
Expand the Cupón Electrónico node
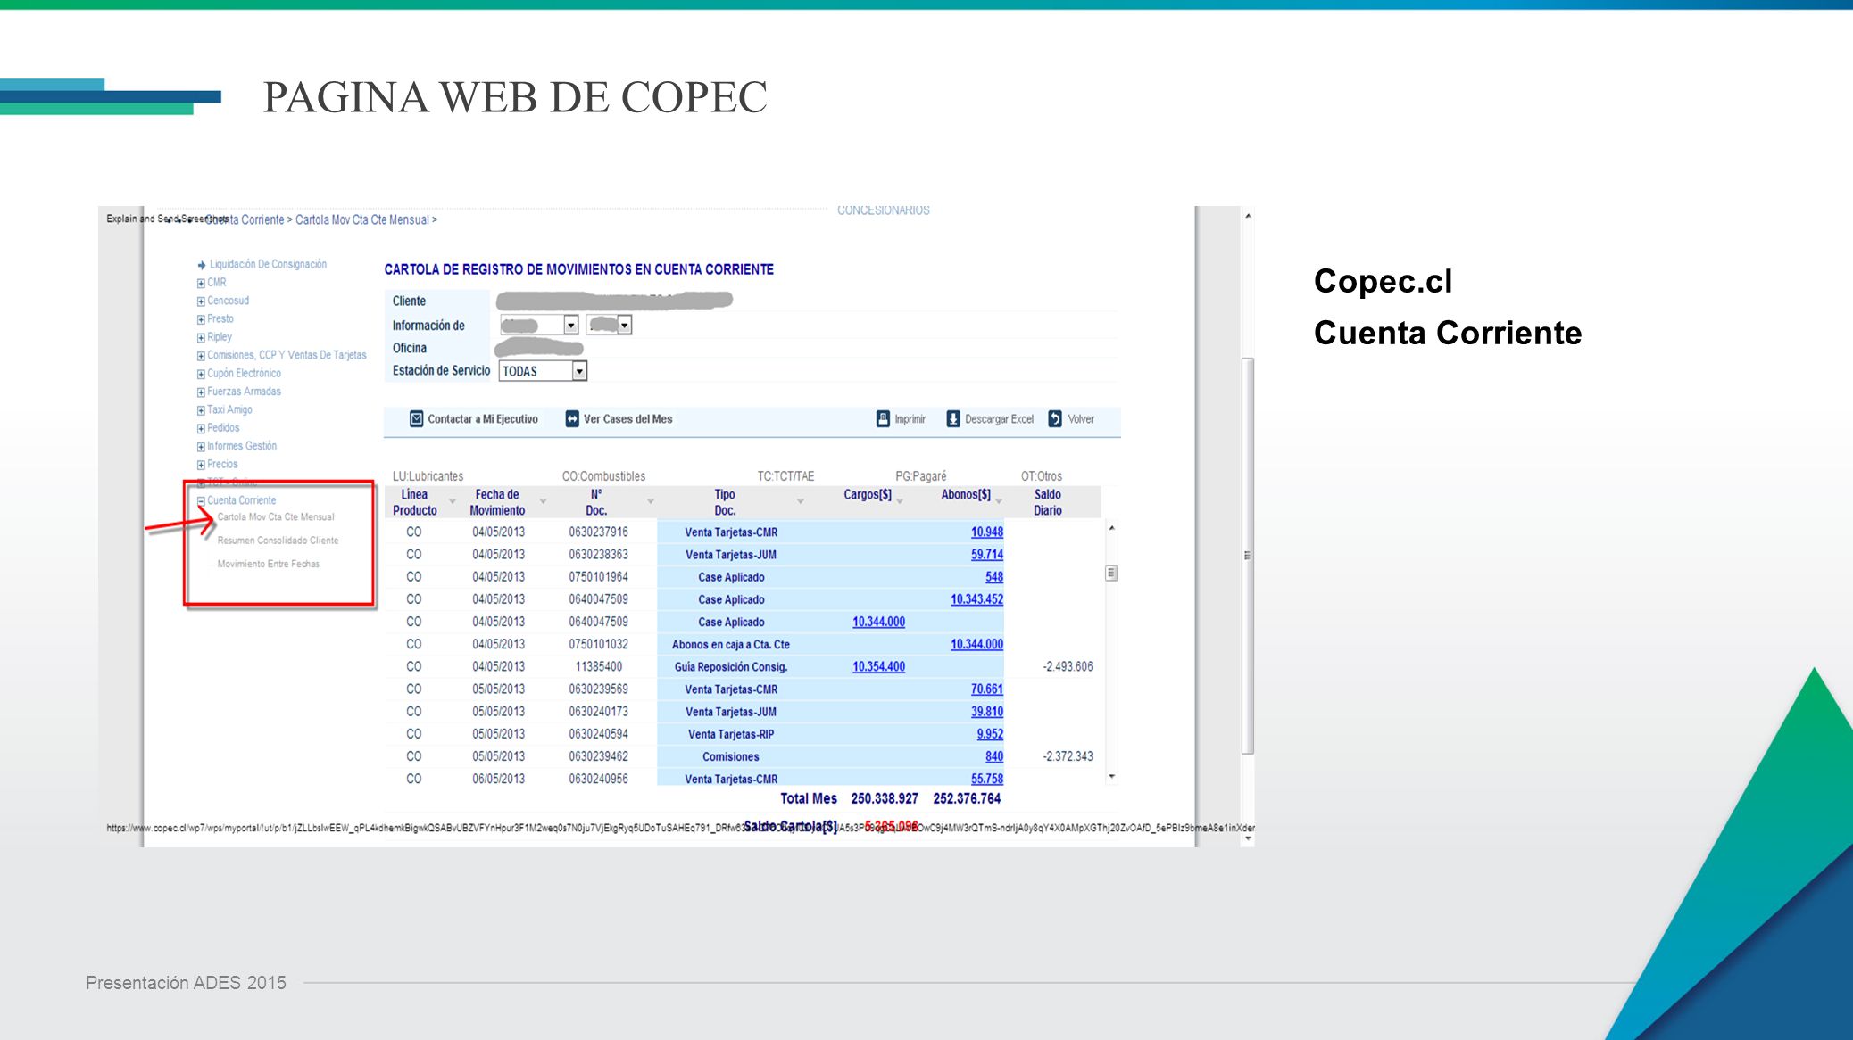point(201,375)
